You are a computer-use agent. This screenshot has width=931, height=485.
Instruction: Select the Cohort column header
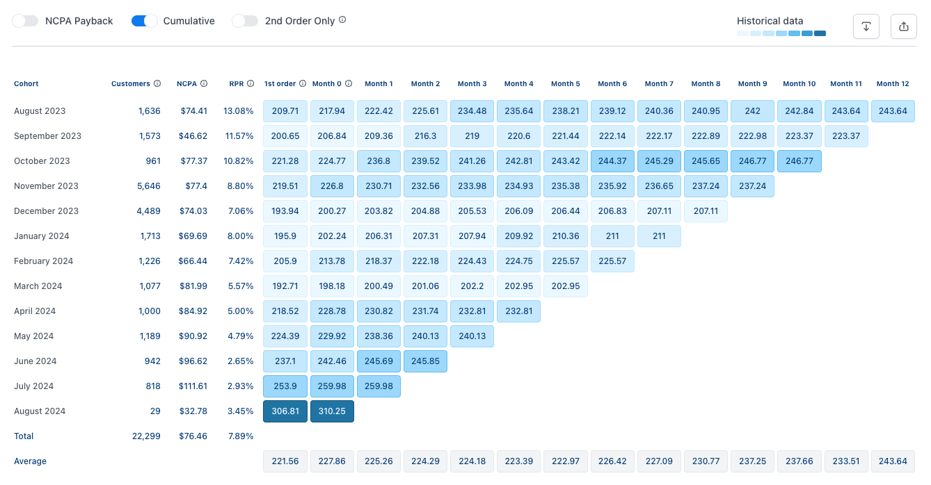pyautogui.click(x=26, y=83)
